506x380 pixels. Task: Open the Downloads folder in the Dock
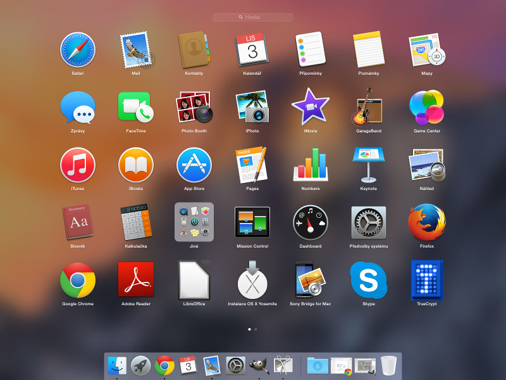[318, 365]
